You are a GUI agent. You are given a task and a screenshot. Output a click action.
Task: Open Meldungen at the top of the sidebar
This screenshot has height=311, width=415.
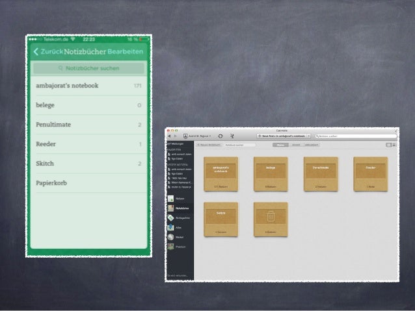pos(176,143)
